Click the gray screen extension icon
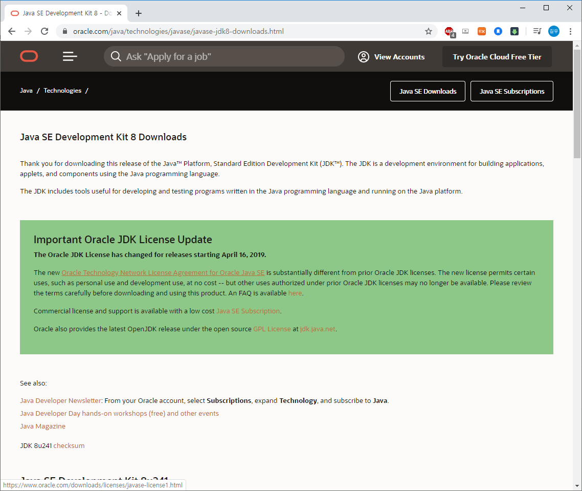The image size is (582, 491). coord(465,31)
